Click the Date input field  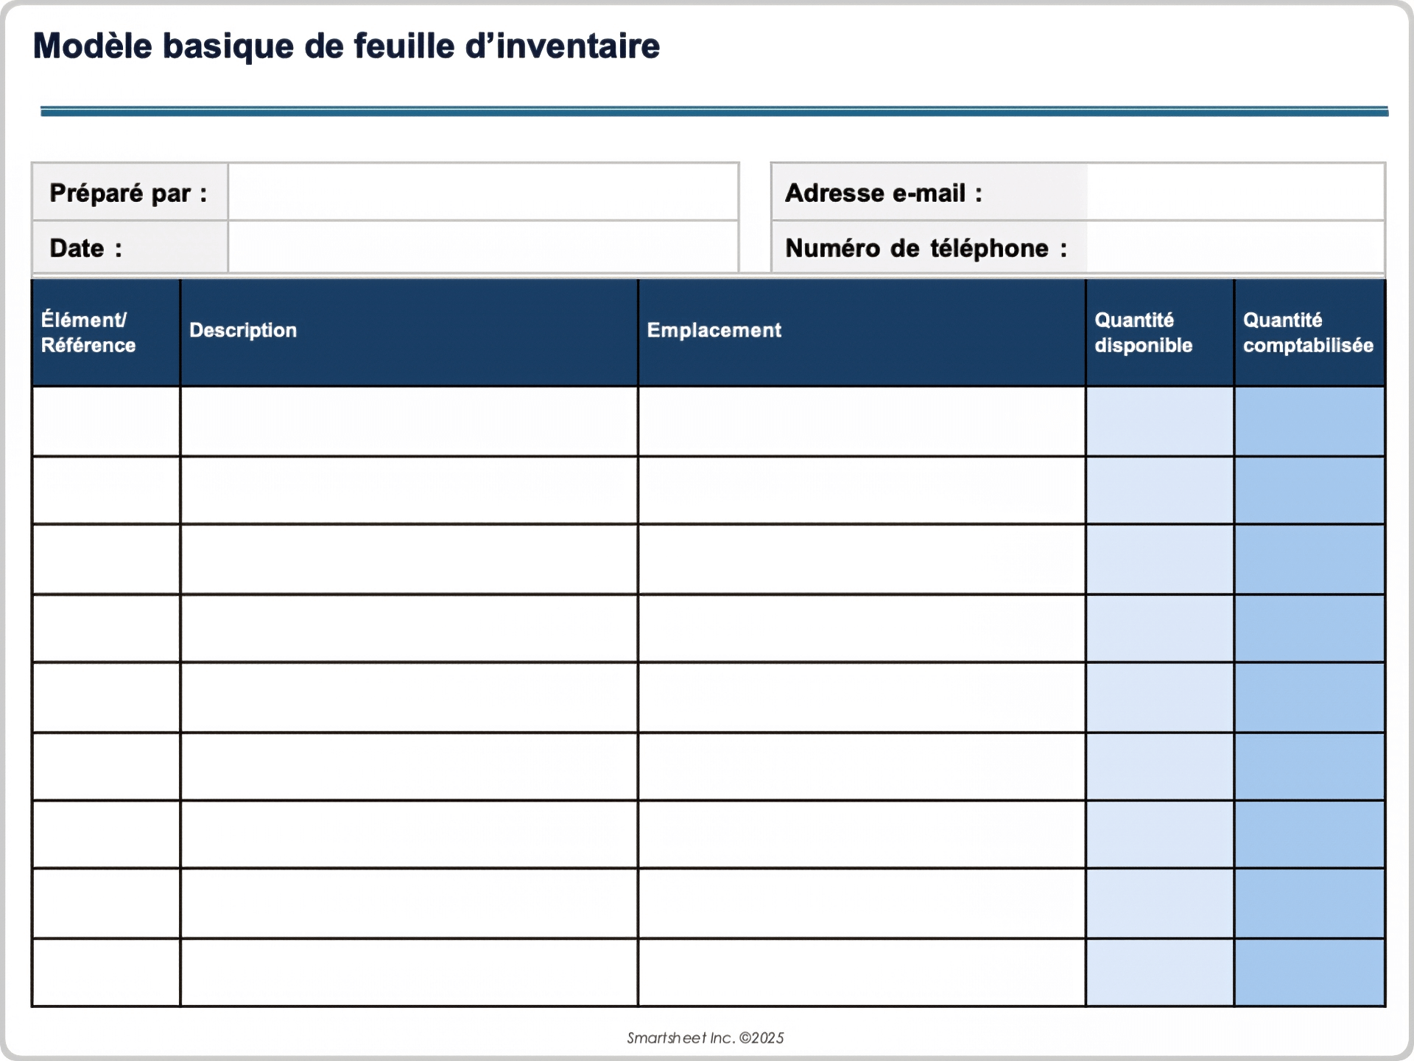point(483,248)
